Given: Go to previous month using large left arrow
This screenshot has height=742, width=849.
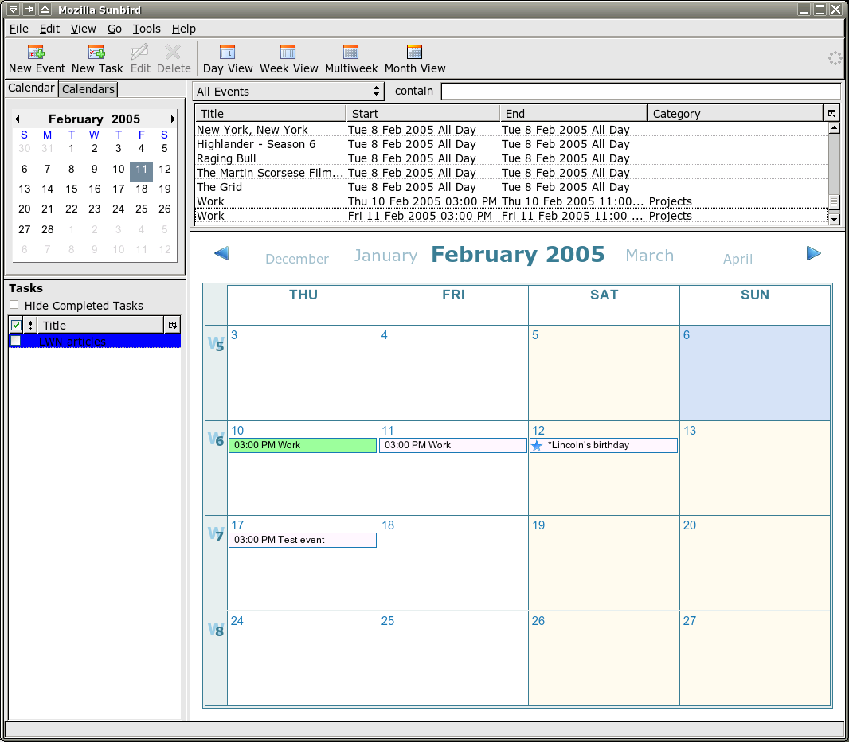Looking at the screenshot, I should coord(221,253).
